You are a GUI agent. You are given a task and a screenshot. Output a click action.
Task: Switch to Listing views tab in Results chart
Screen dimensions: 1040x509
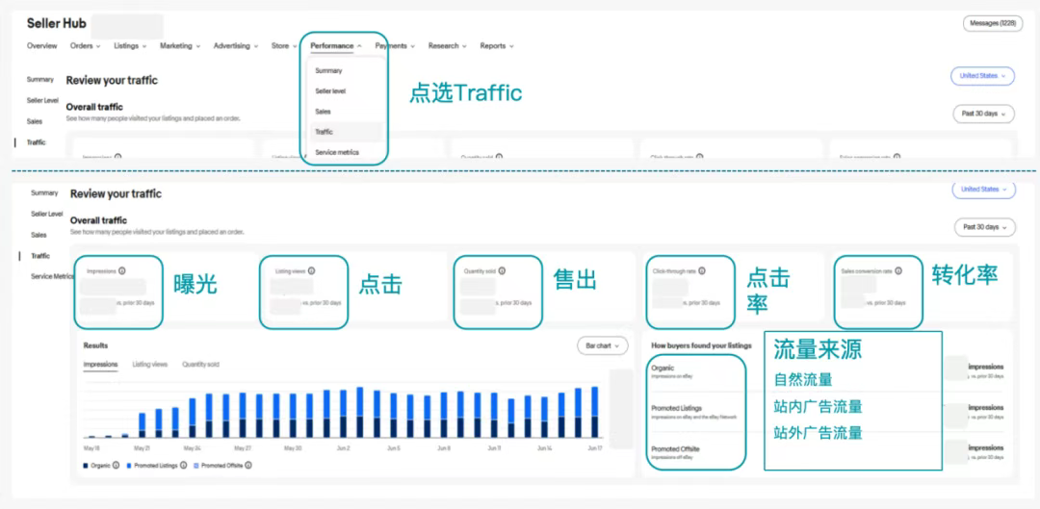(150, 365)
